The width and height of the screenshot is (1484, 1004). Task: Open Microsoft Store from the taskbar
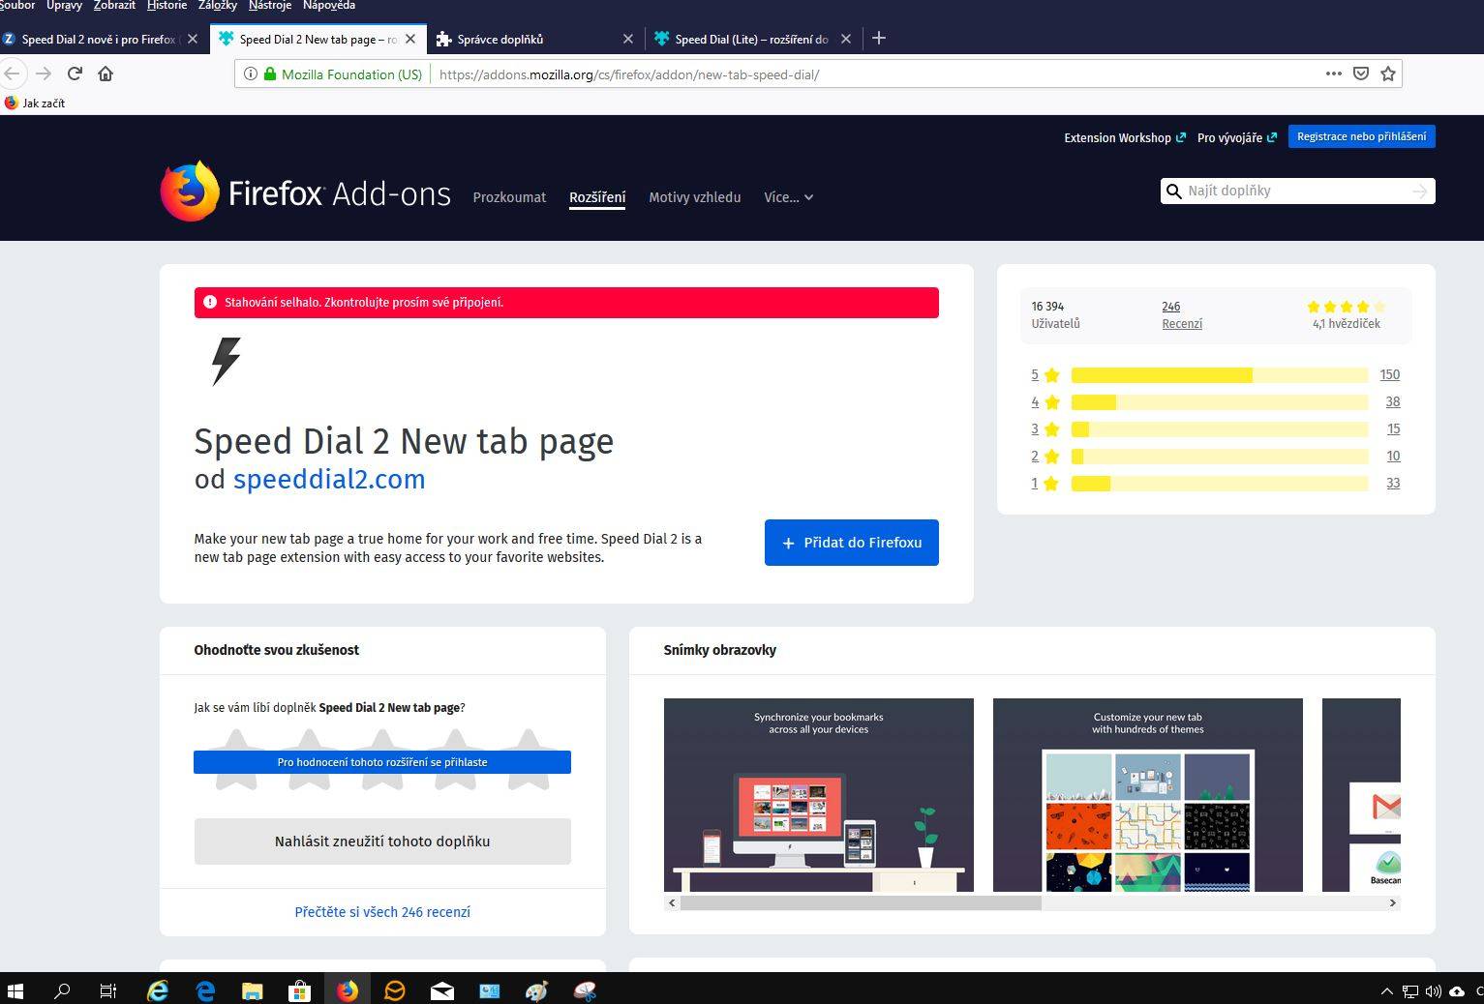(x=299, y=990)
